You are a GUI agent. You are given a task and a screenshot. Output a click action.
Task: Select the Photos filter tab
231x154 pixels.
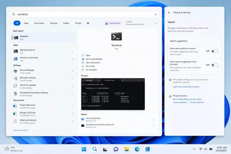pyautogui.click(x=78, y=23)
